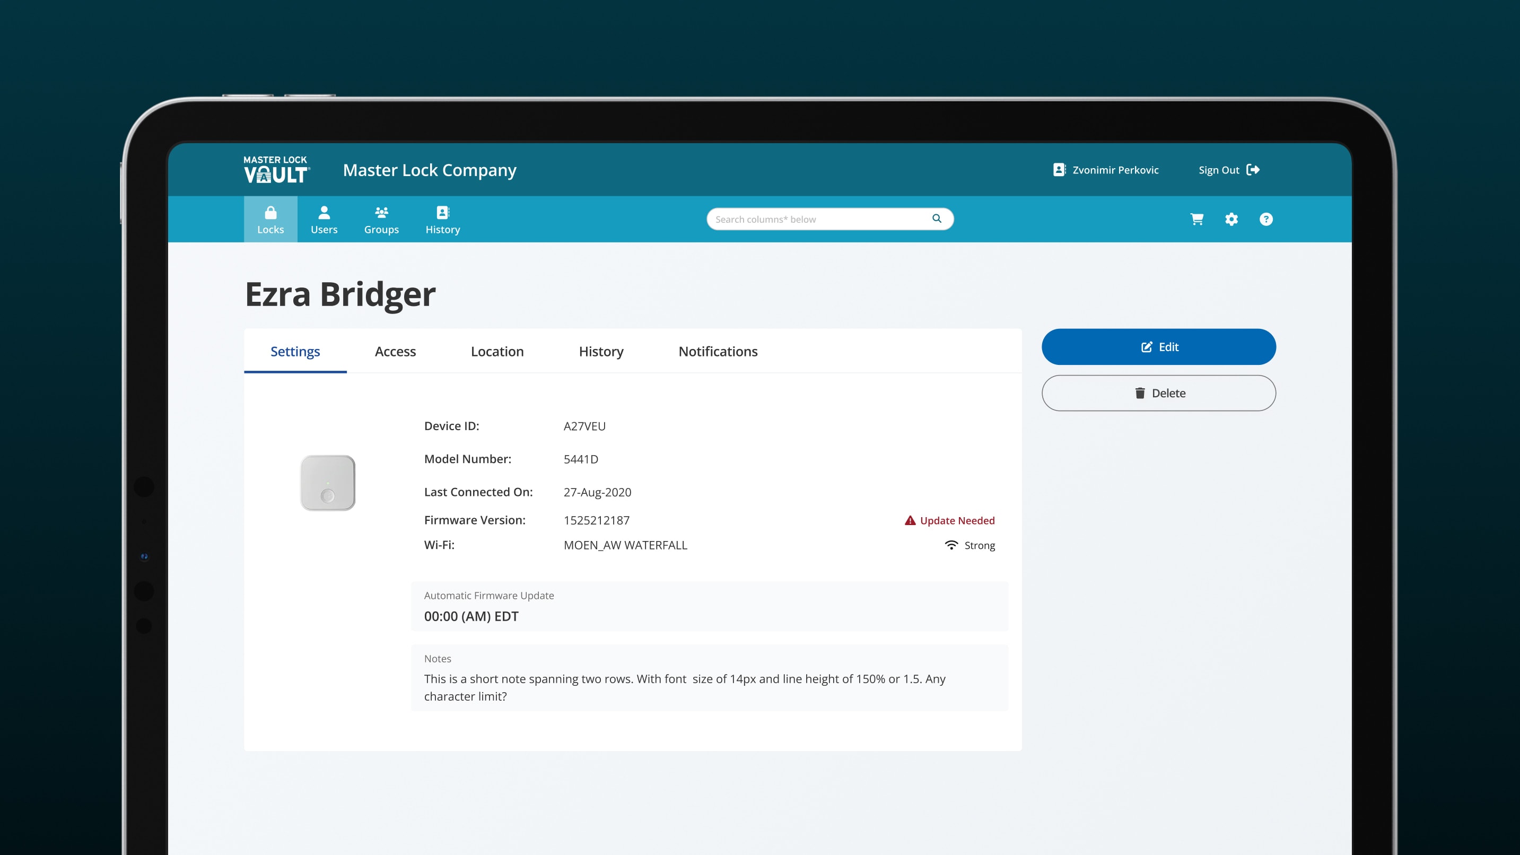Click the Master Lock Company title
The image size is (1520, 855).
point(430,170)
